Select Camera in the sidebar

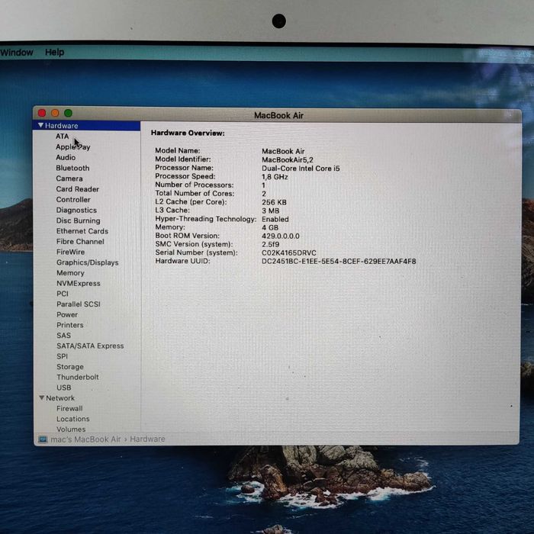coord(69,179)
